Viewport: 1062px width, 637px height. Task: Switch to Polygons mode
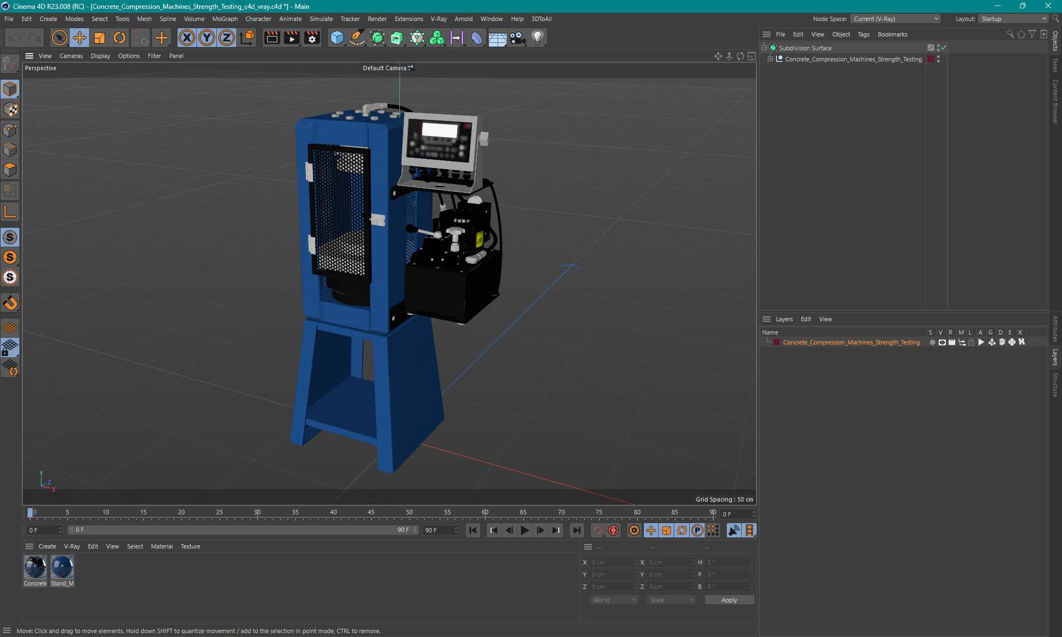pyautogui.click(x=10, y=170)
